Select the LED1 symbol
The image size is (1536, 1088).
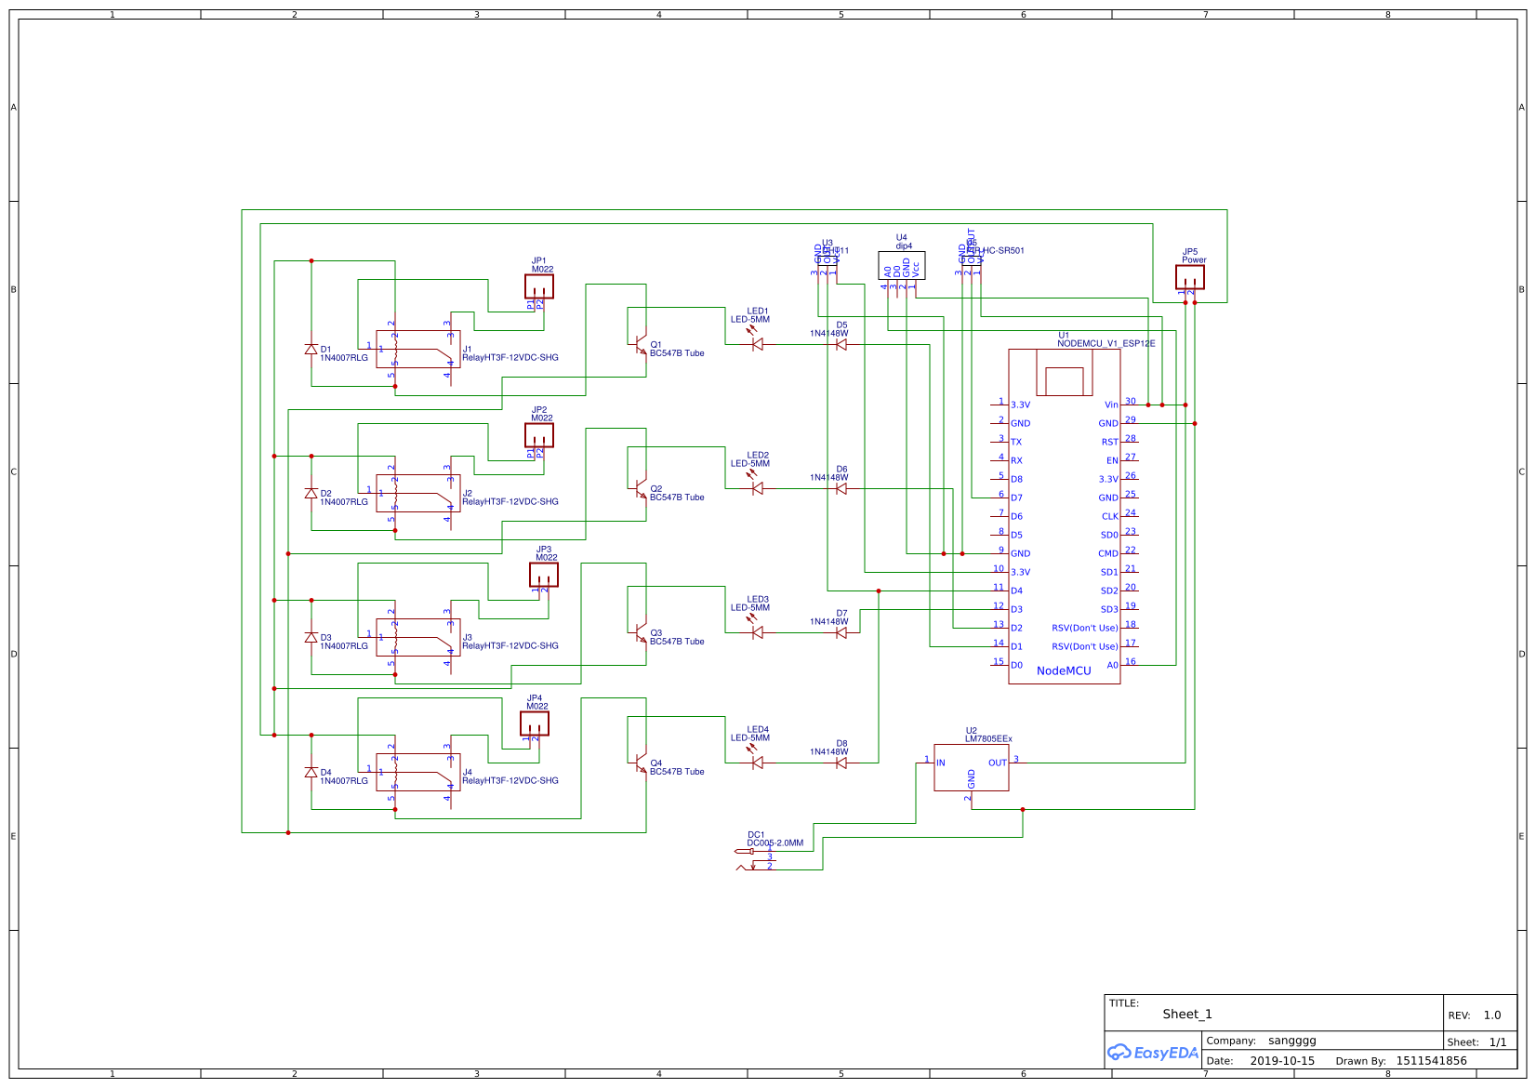757,344
